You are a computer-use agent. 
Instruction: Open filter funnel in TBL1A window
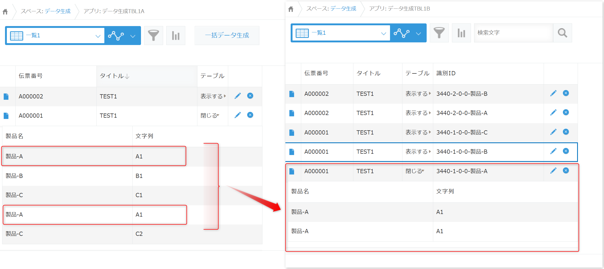pyautogui.click(x=153, y=36)
